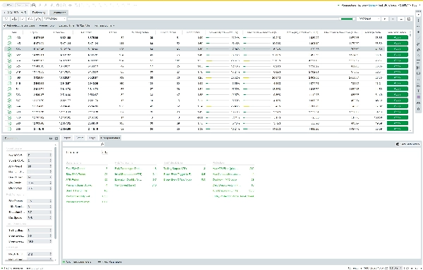Click the search icon inside bottom panel search box
This screenshot has height=270, width=423.
click(102, 144)
